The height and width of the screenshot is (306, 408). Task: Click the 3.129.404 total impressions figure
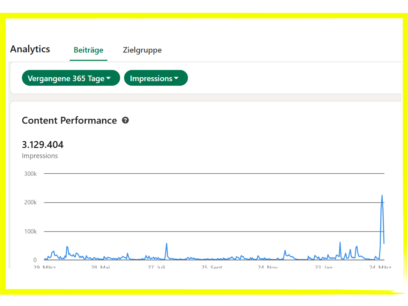43,145
